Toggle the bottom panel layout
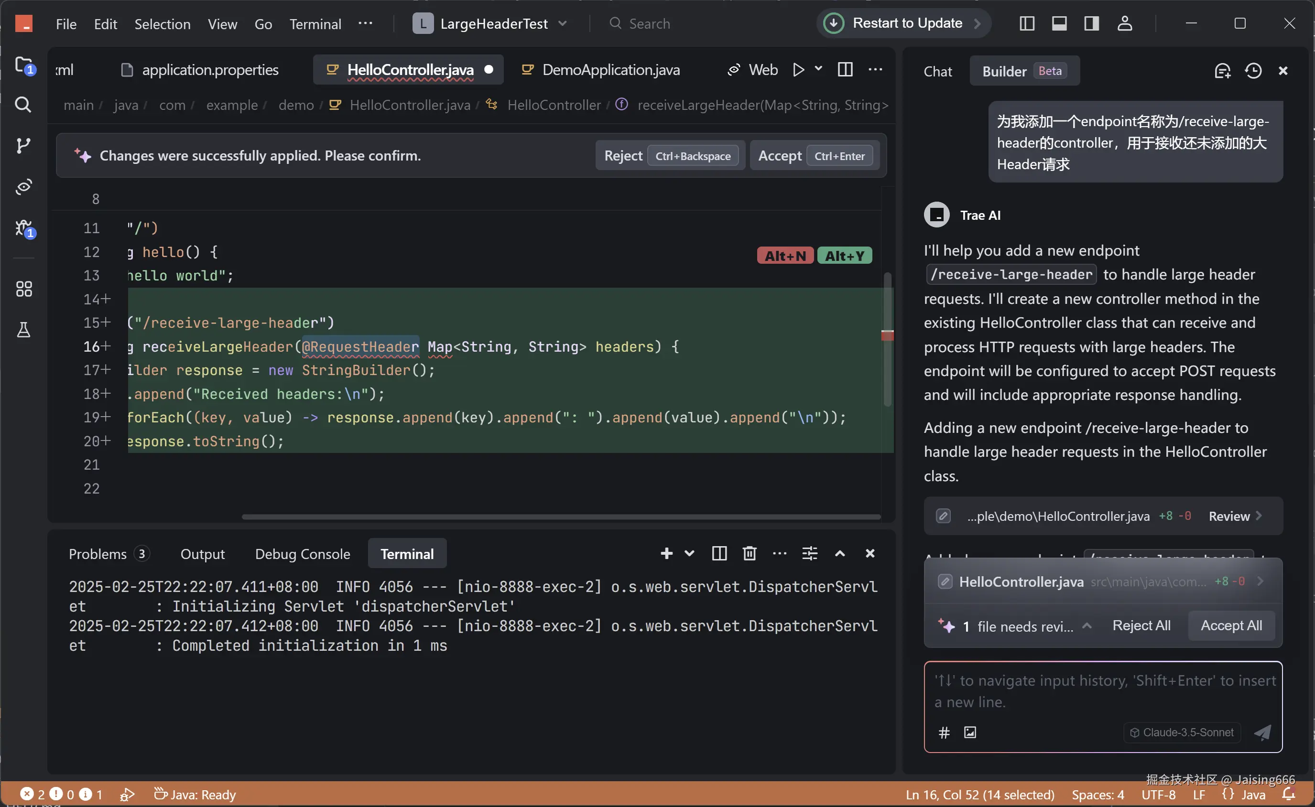1315x807 pixels. coord(1059,23)
